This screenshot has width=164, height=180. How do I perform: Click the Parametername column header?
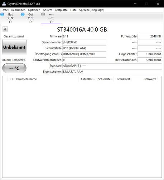47,79
